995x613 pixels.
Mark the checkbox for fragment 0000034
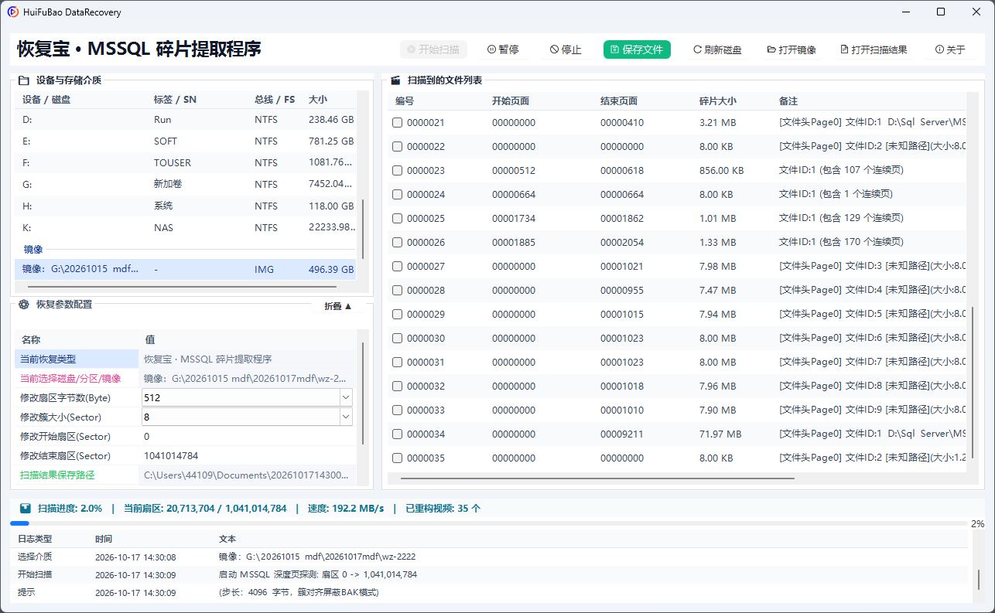click(x=397, y=434)
